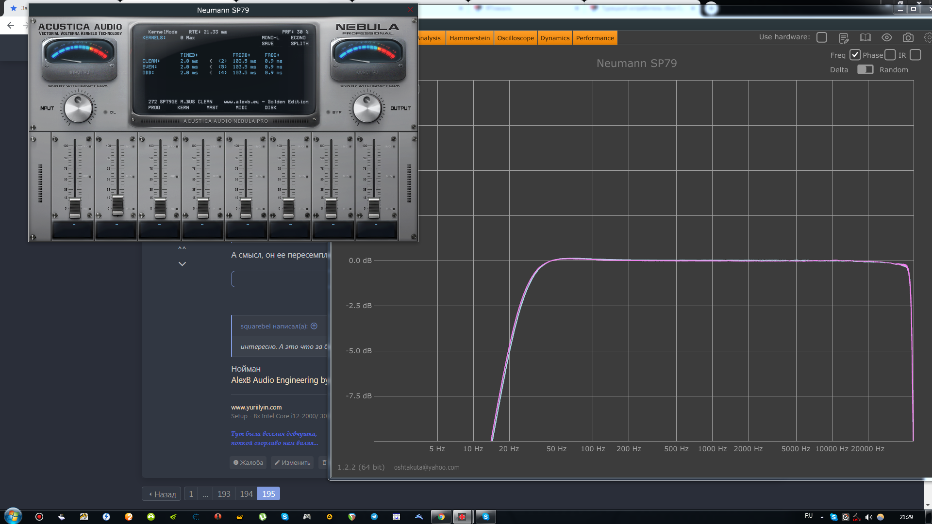Click the red record icon on the taskbar
This screenshot has height=524, width=932.
click(39, 517)
